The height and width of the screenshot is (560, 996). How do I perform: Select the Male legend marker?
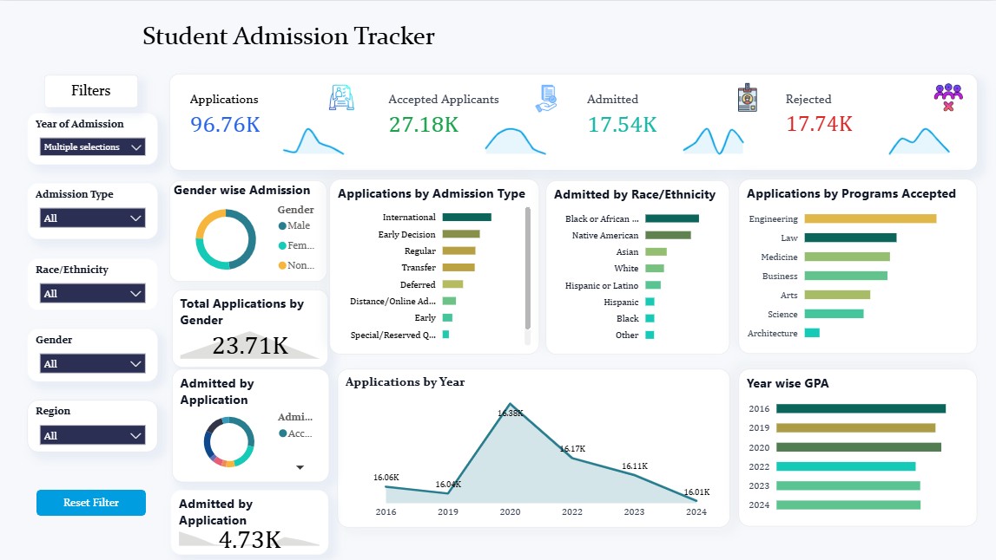[x=282, y=225]
